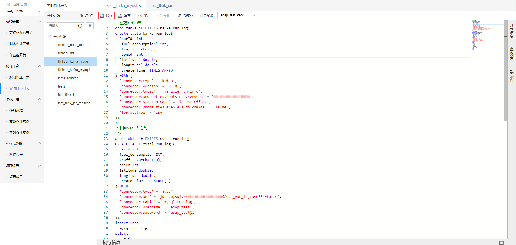The image size is (516, 245).
Task: Open test2 in the task tree
Action: pos(62,86)
